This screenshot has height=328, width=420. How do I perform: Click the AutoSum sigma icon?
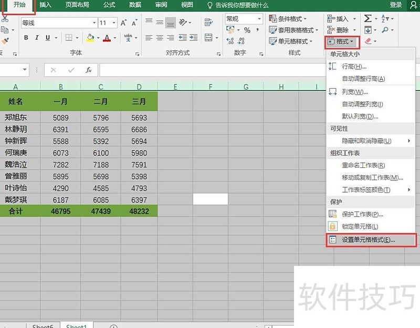pos(367,18)
